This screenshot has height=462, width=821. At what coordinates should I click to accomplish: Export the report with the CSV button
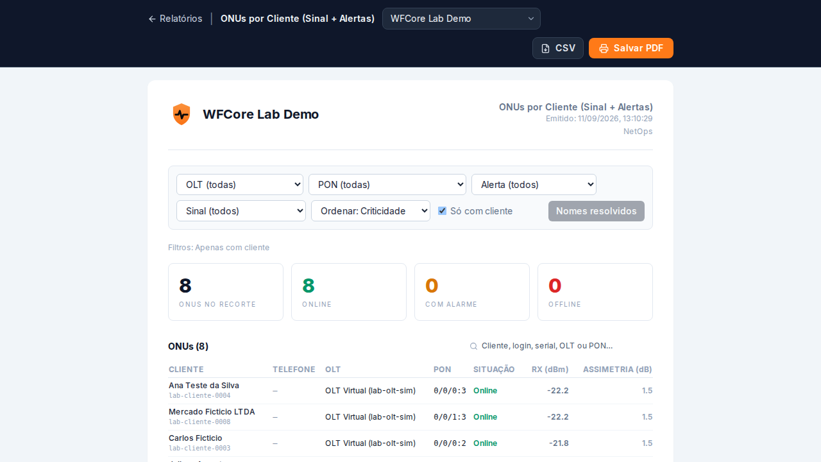pyautogui.click(x=558, y=48)
